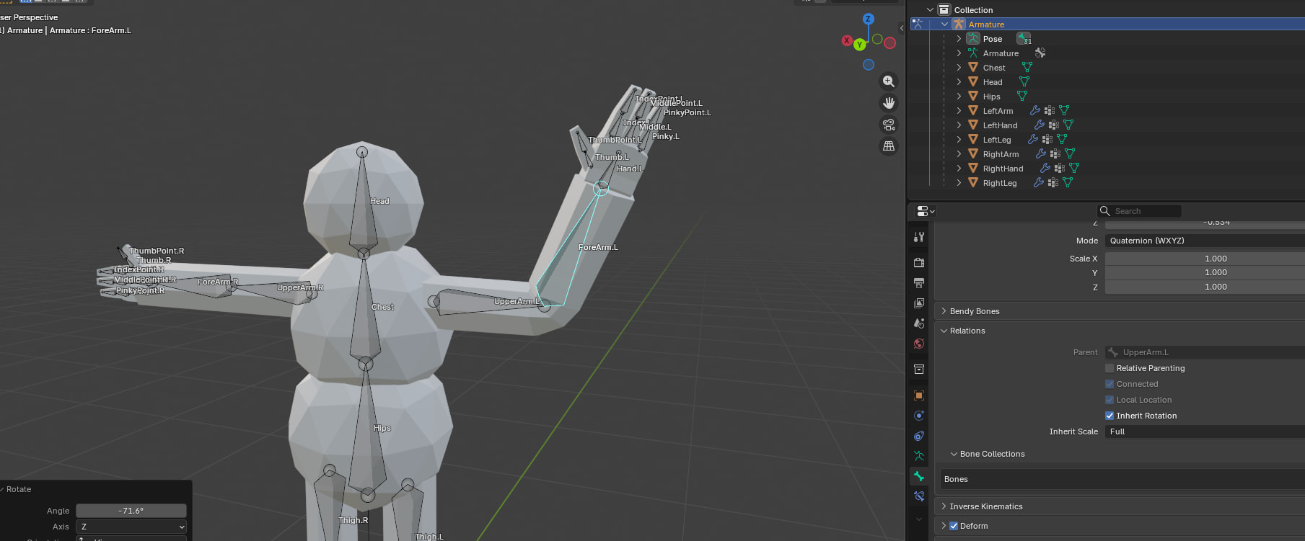
Task: Open the Tool properties tab
Action: tap(918, 237)
